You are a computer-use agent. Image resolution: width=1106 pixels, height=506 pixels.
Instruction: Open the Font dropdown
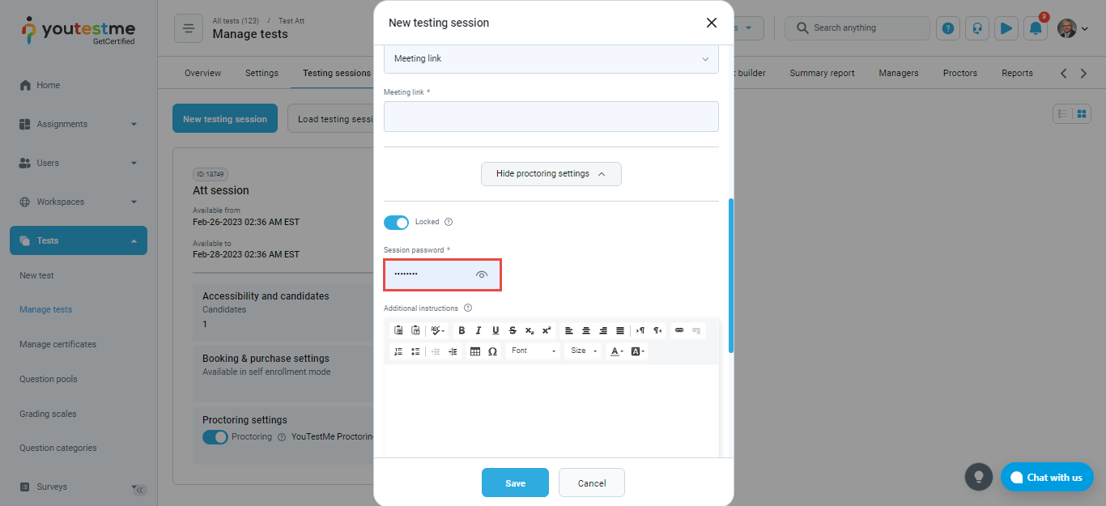[x=533, y=351]
